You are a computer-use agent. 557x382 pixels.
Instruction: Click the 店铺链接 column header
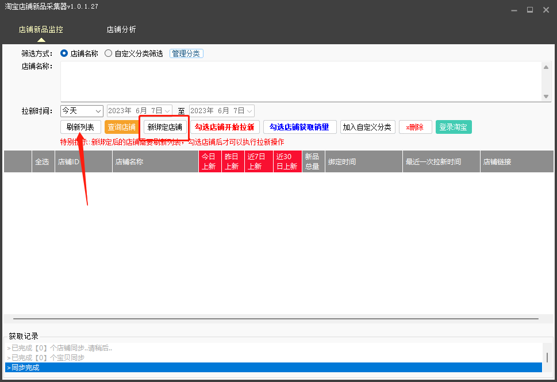point(517,161)
